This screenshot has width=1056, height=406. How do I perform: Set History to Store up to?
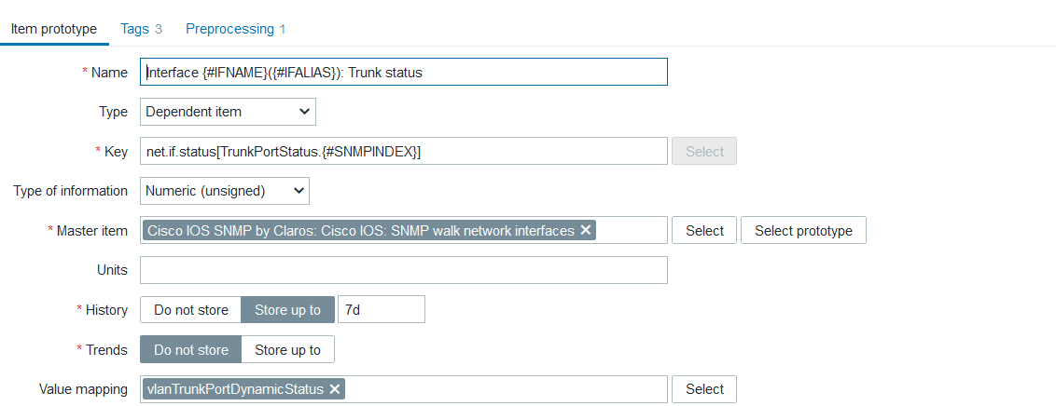tap(287, 310)
